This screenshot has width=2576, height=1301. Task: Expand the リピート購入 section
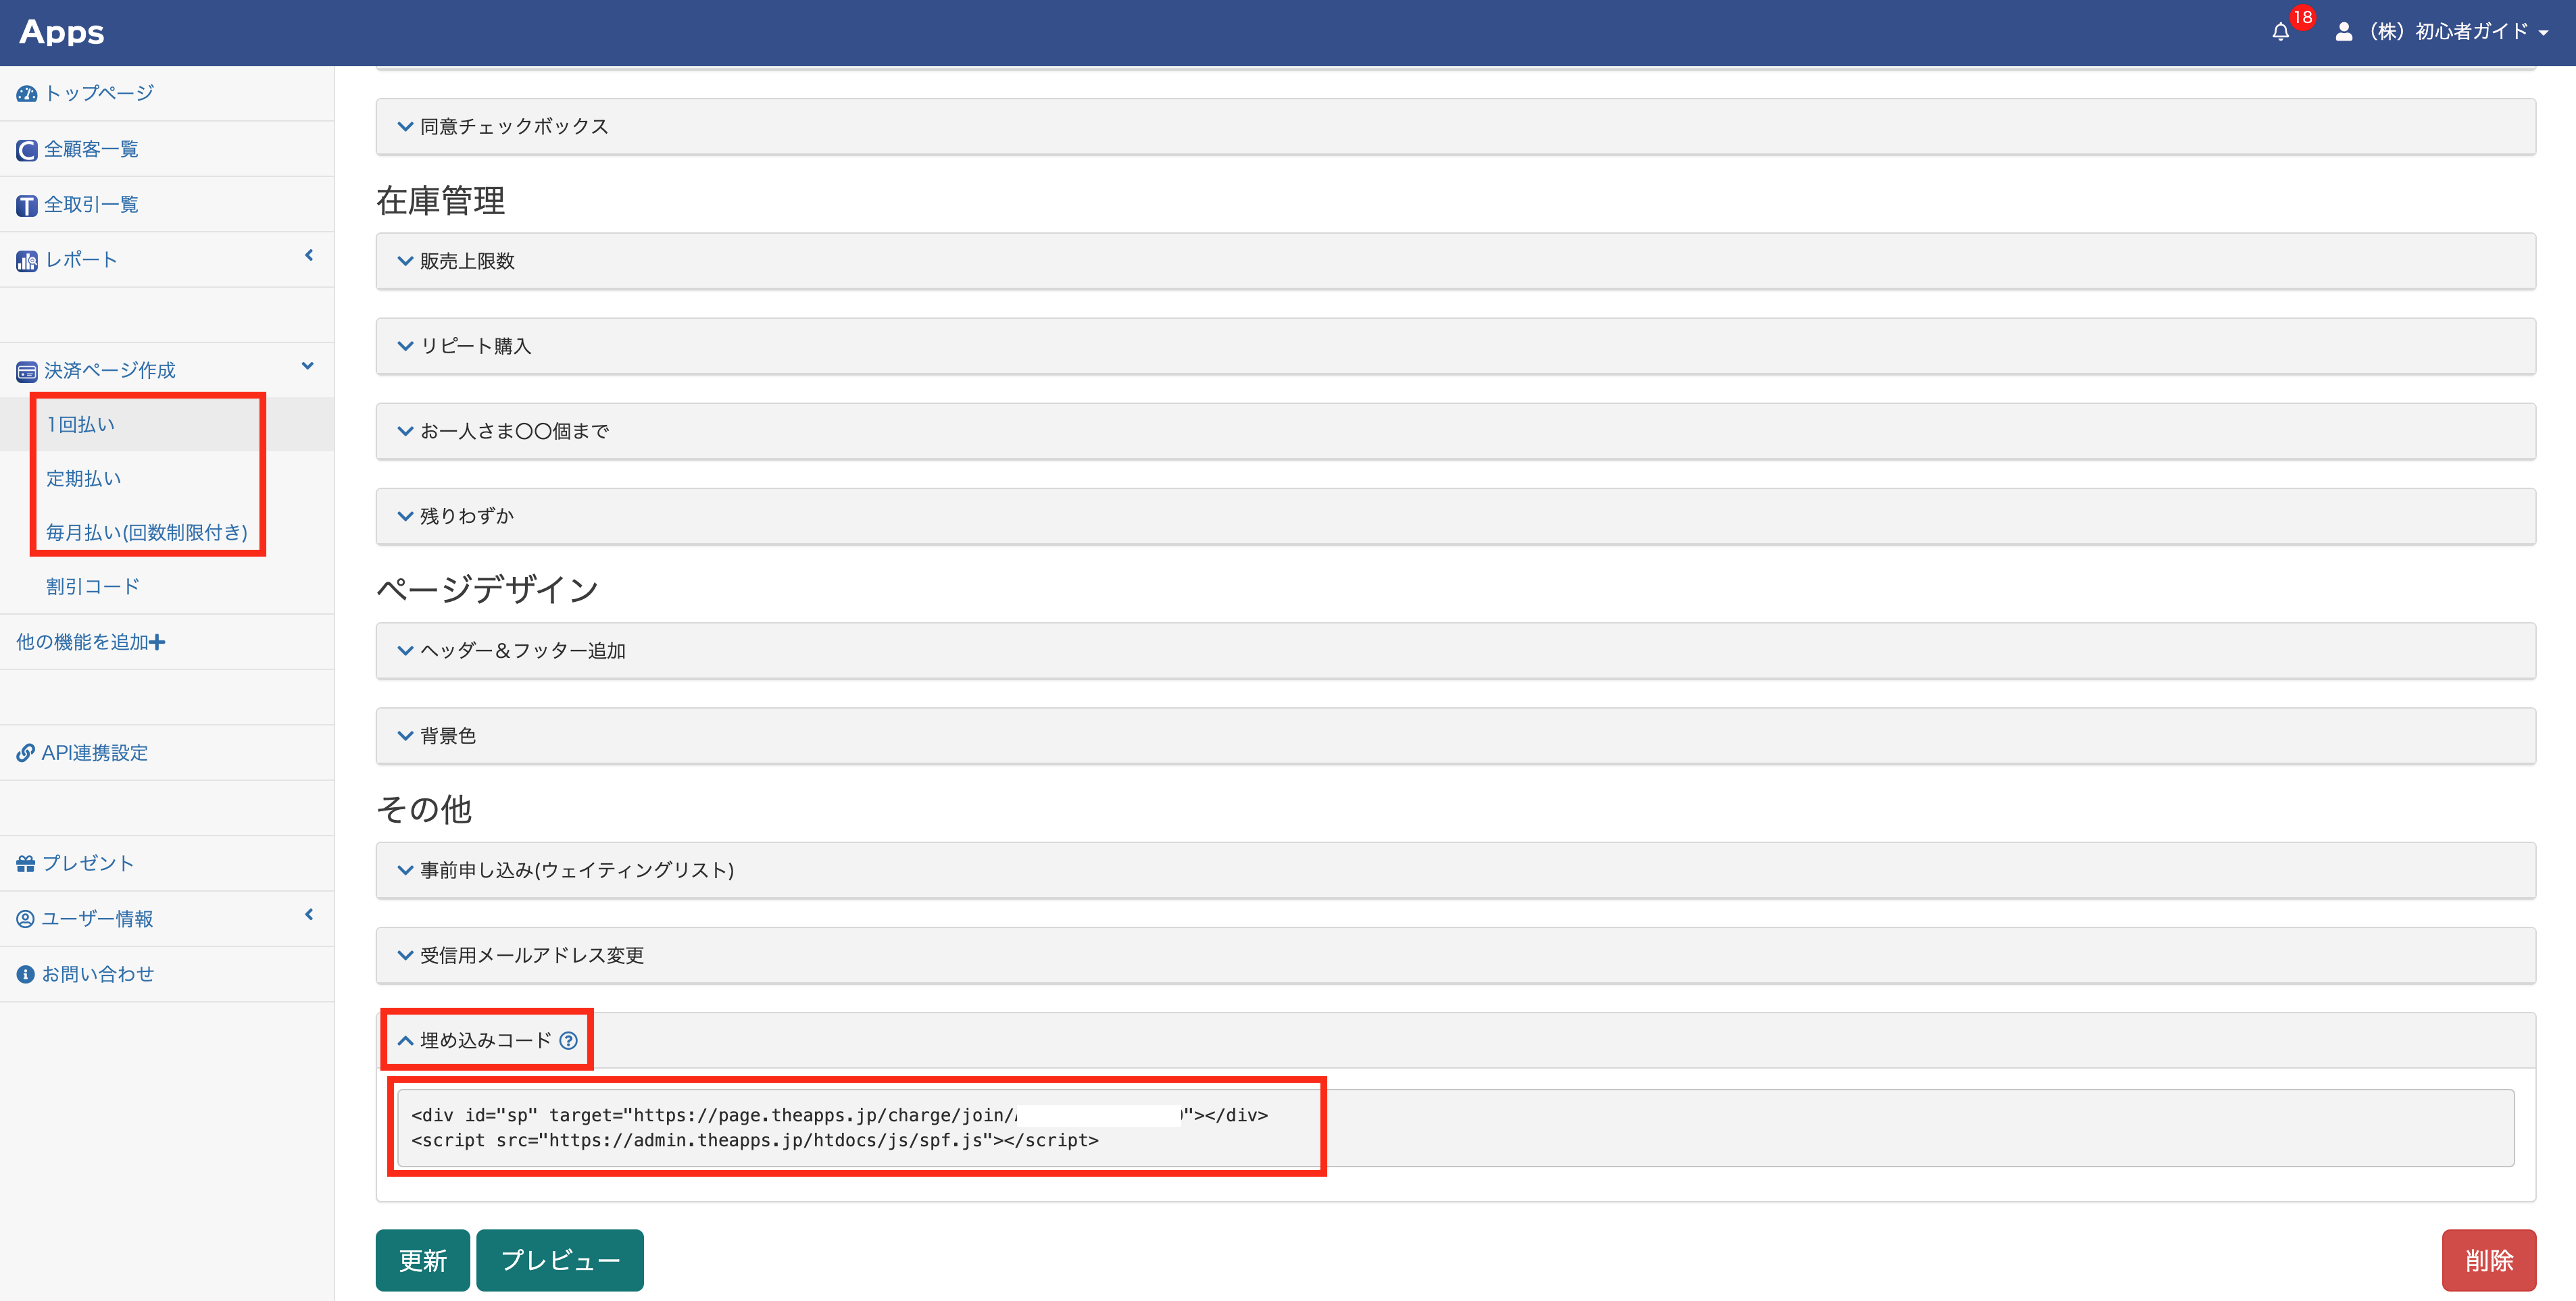pos(1455,347)
